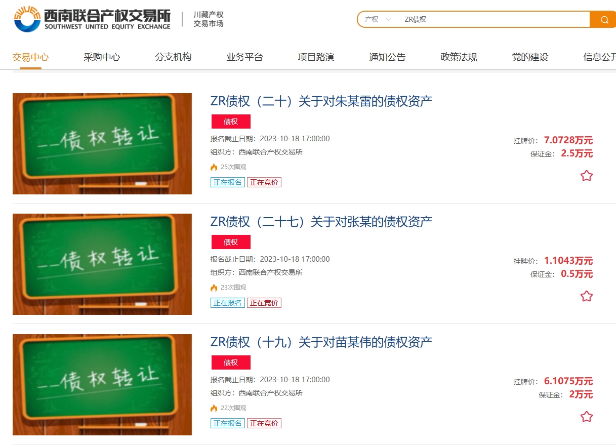Open the 信息公开 tab
Image resolution: width=616 pixels, height=446 pixels.
click(599, 57)
